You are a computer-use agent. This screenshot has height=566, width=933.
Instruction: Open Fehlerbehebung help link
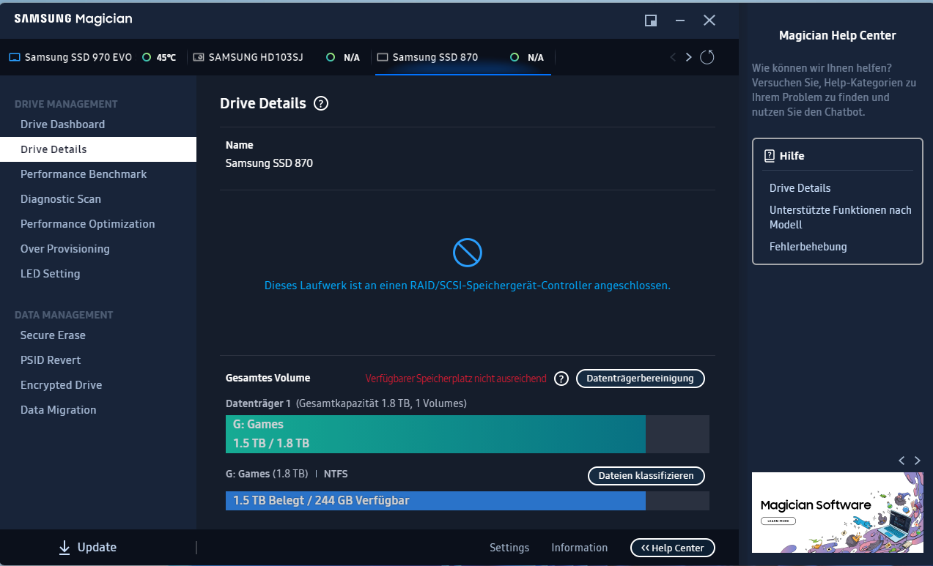[808, 247]
